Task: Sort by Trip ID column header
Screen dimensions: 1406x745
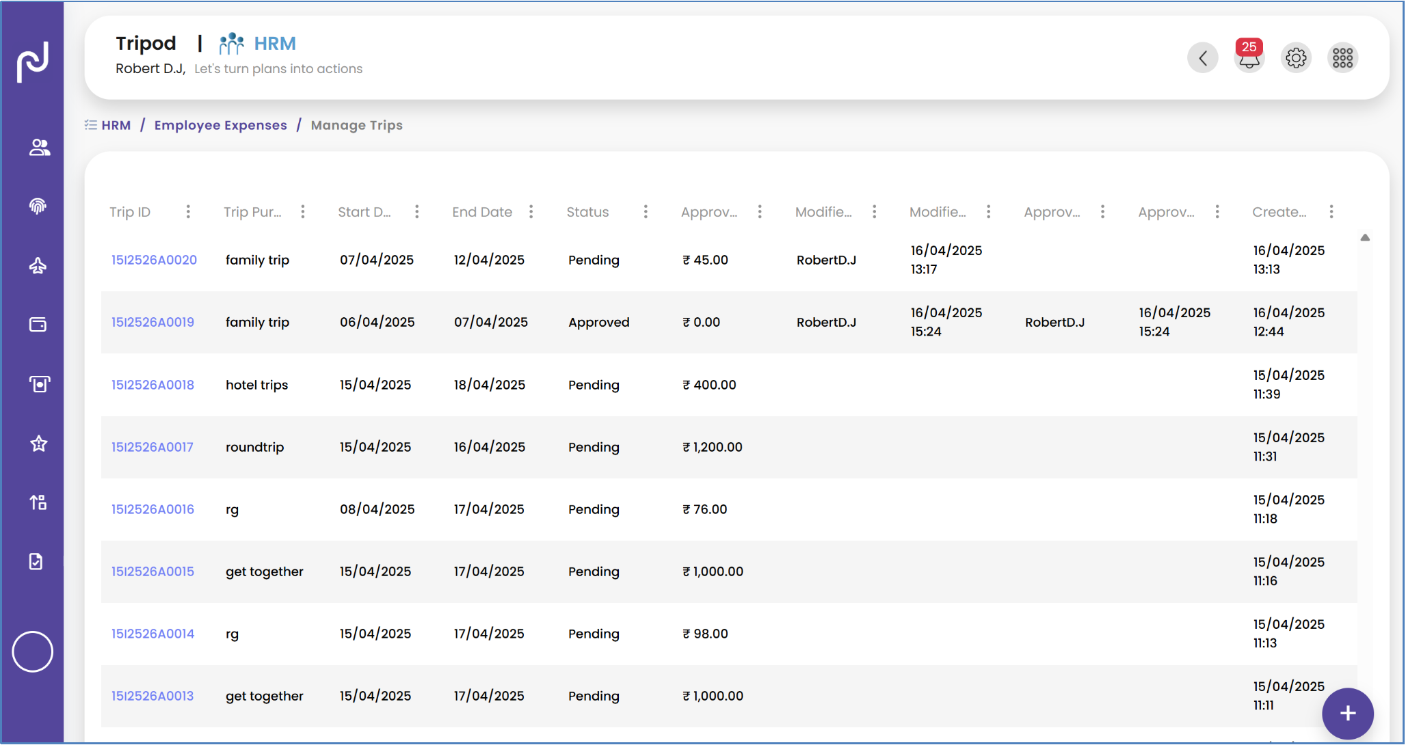Action: click(x=130, y=212)
